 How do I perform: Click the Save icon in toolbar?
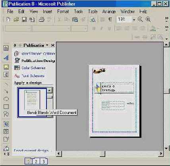[24, 19]
